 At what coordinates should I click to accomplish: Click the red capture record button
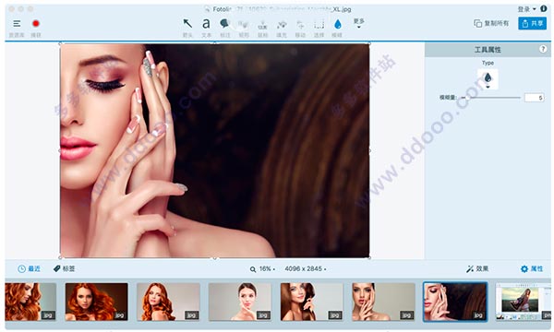pos(36,24)
